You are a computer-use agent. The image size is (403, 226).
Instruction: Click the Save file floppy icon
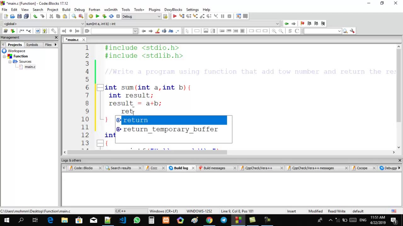point(20,16)
